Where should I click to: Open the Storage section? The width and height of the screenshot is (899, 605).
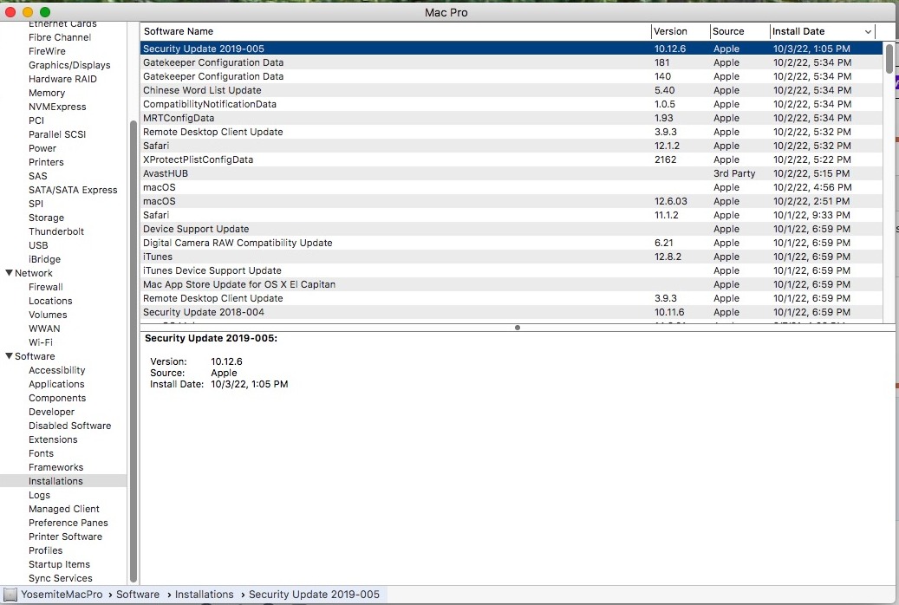(47, 218)
